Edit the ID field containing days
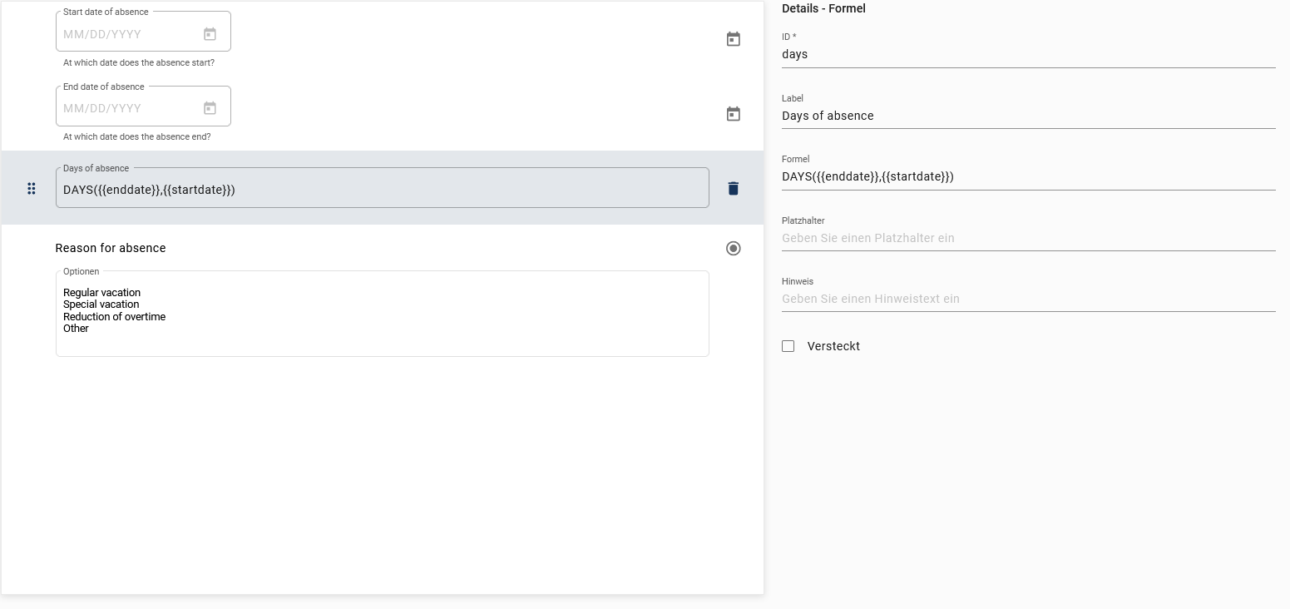The image size is (1290, 609). [x=1029, y=54]
